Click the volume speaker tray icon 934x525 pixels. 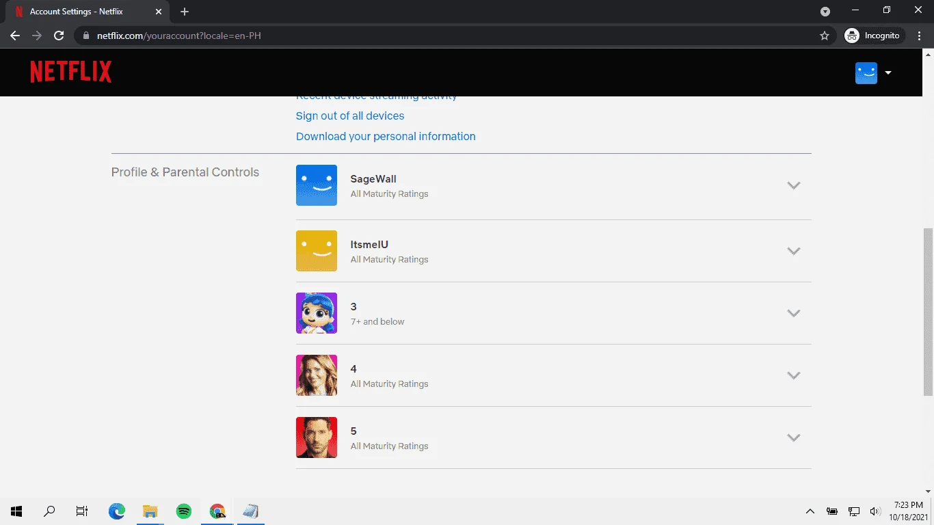coord(875,511)
